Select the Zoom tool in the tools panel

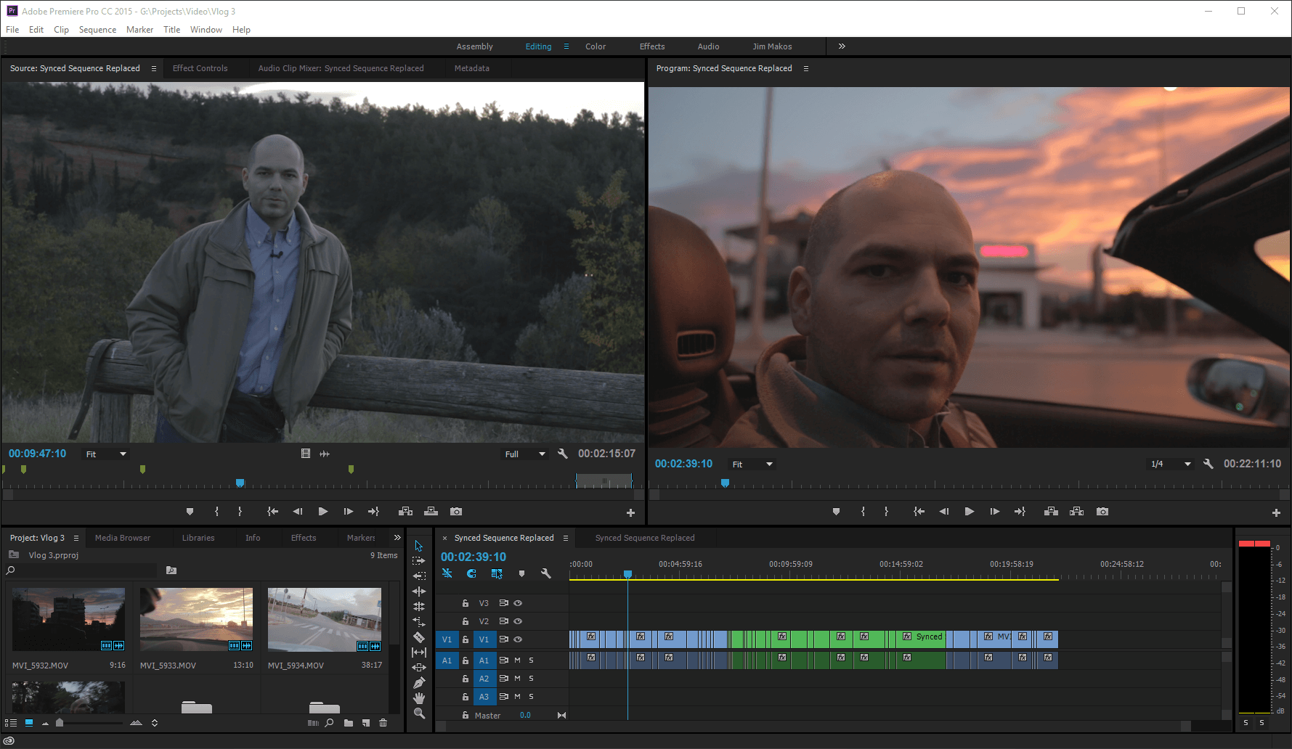[x=419, y=713]
